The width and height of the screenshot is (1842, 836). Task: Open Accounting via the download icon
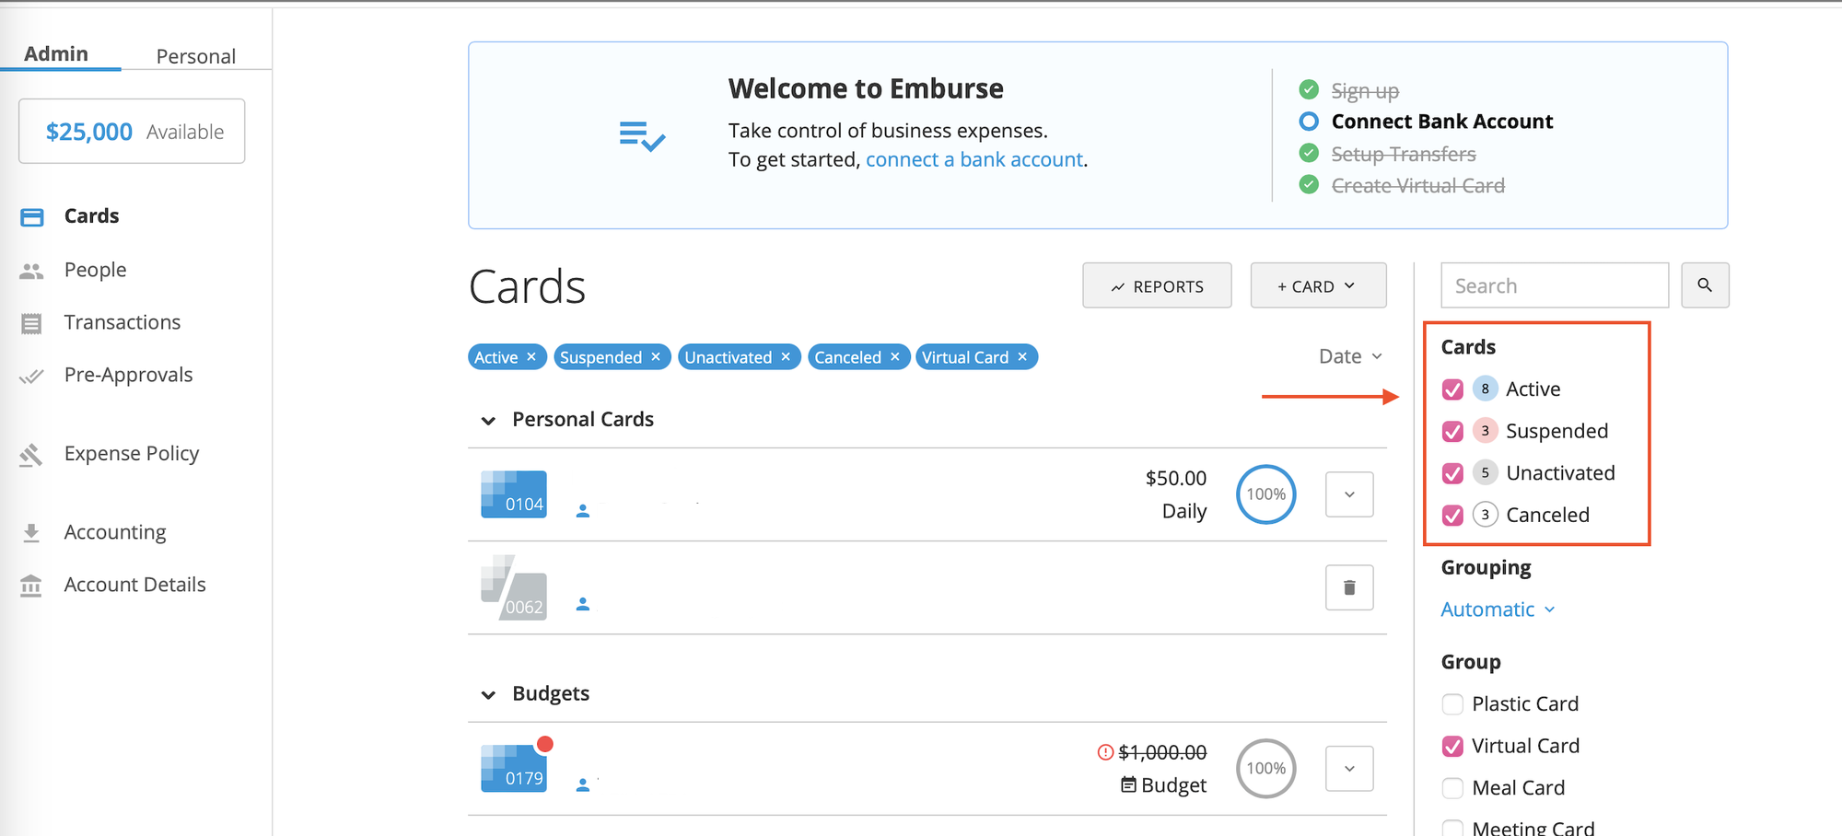point(30,531)
